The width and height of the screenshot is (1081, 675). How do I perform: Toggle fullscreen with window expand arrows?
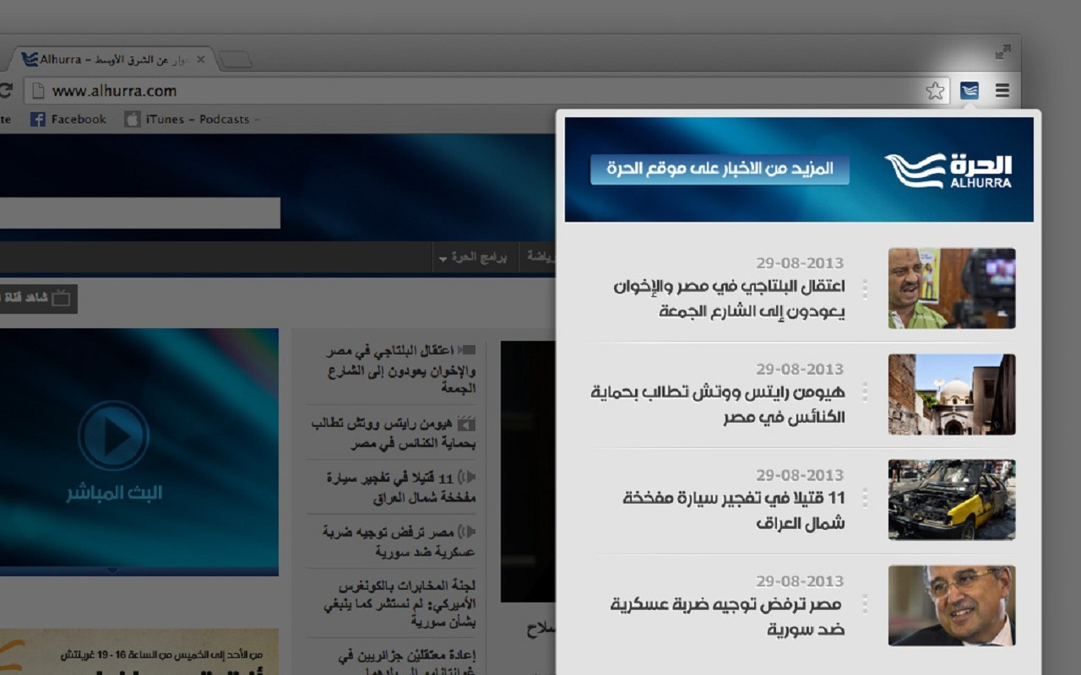[1002, 52]
